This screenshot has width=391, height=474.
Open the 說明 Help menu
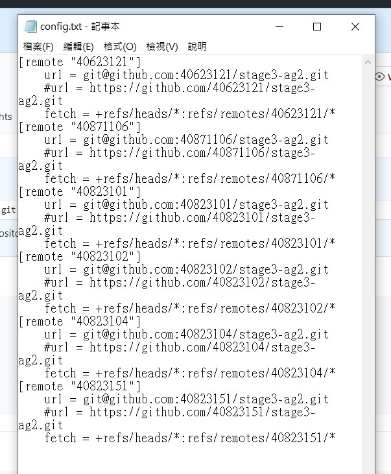click(197, 47)
